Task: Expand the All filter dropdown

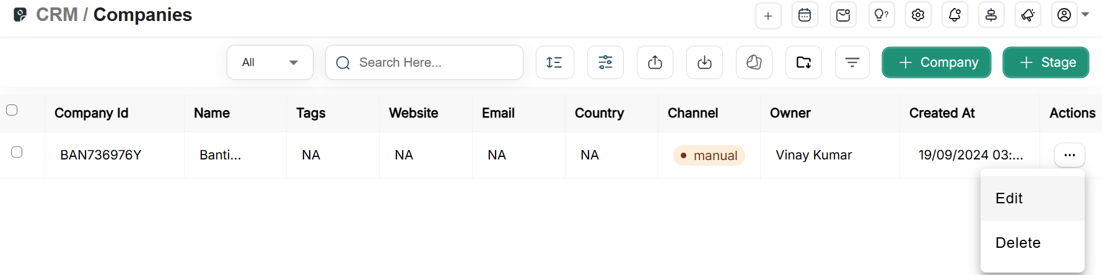Action: point(270,62)
